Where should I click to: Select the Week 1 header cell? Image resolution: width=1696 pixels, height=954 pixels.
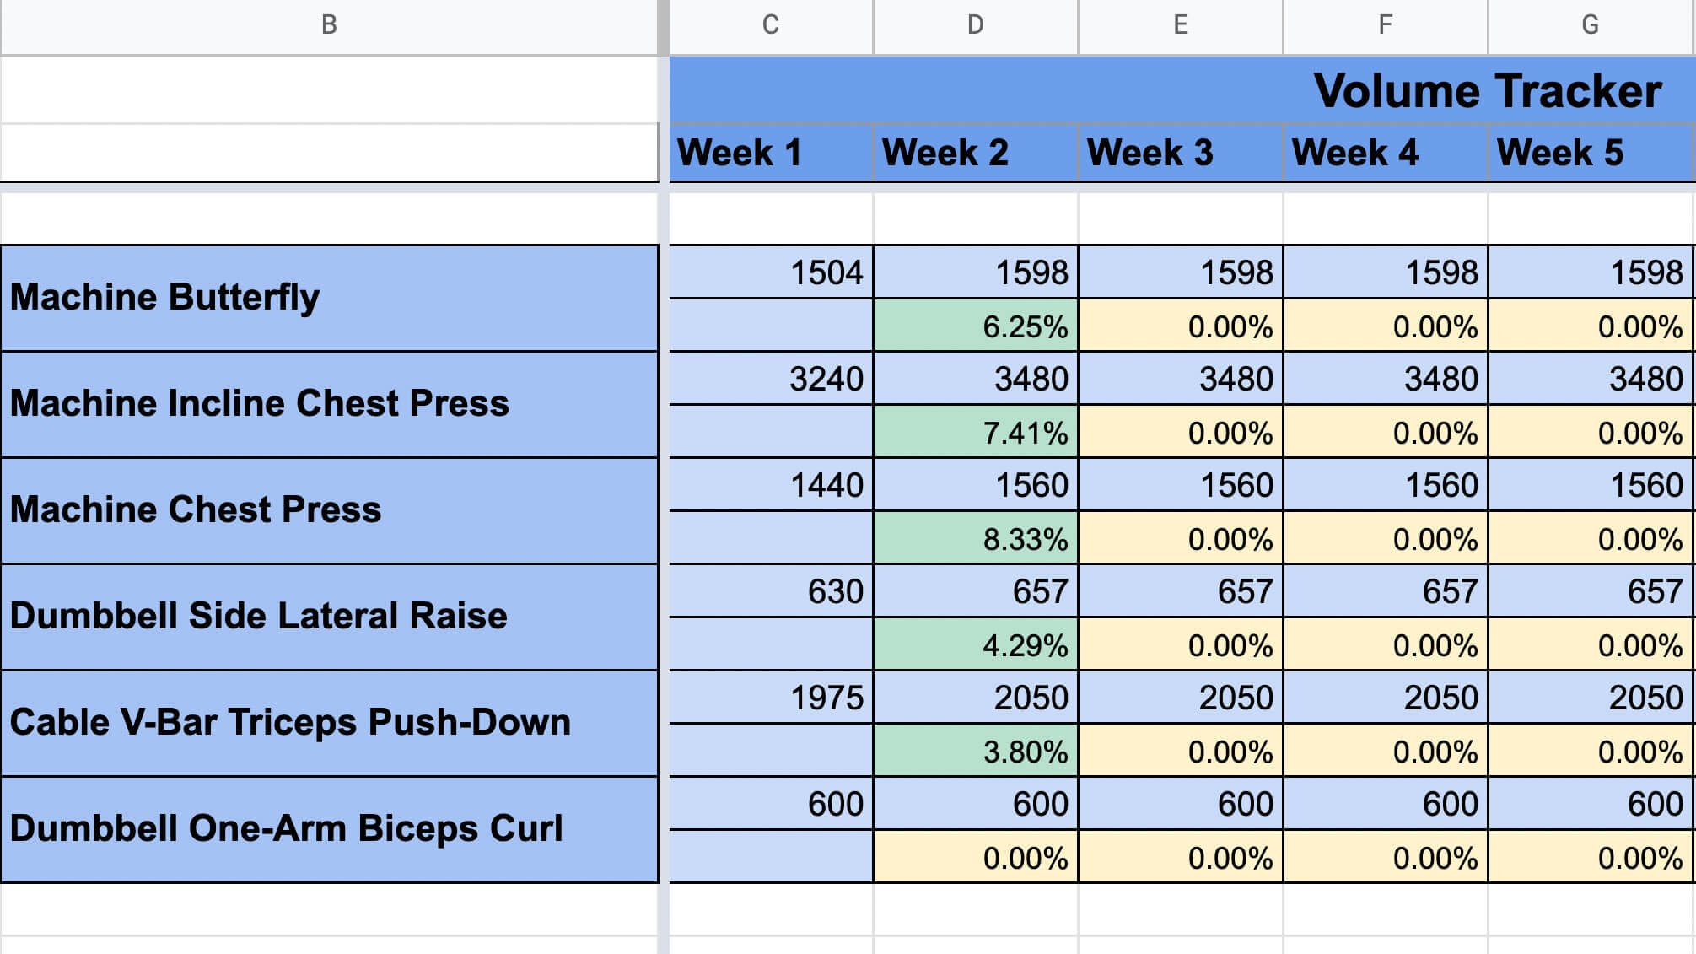coord(771,153)
